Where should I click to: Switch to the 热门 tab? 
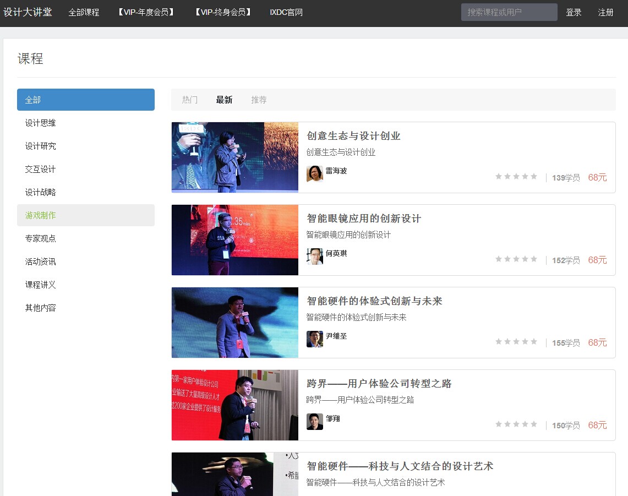(190, 100)
